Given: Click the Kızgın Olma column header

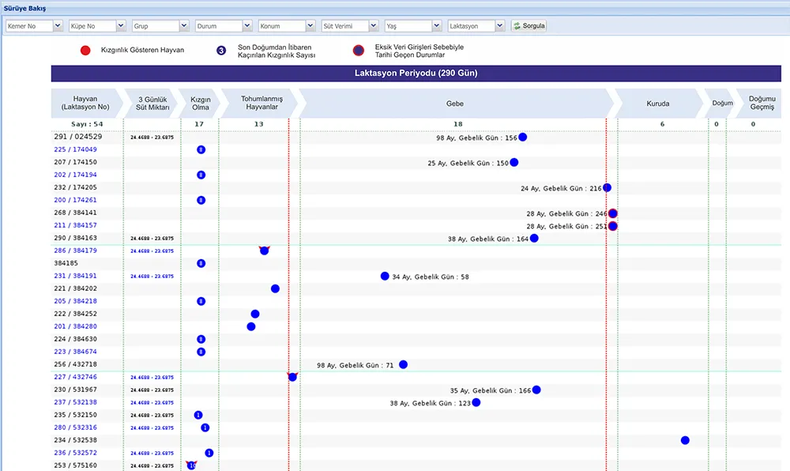Looking at the screenshot, I should [201, 104].
